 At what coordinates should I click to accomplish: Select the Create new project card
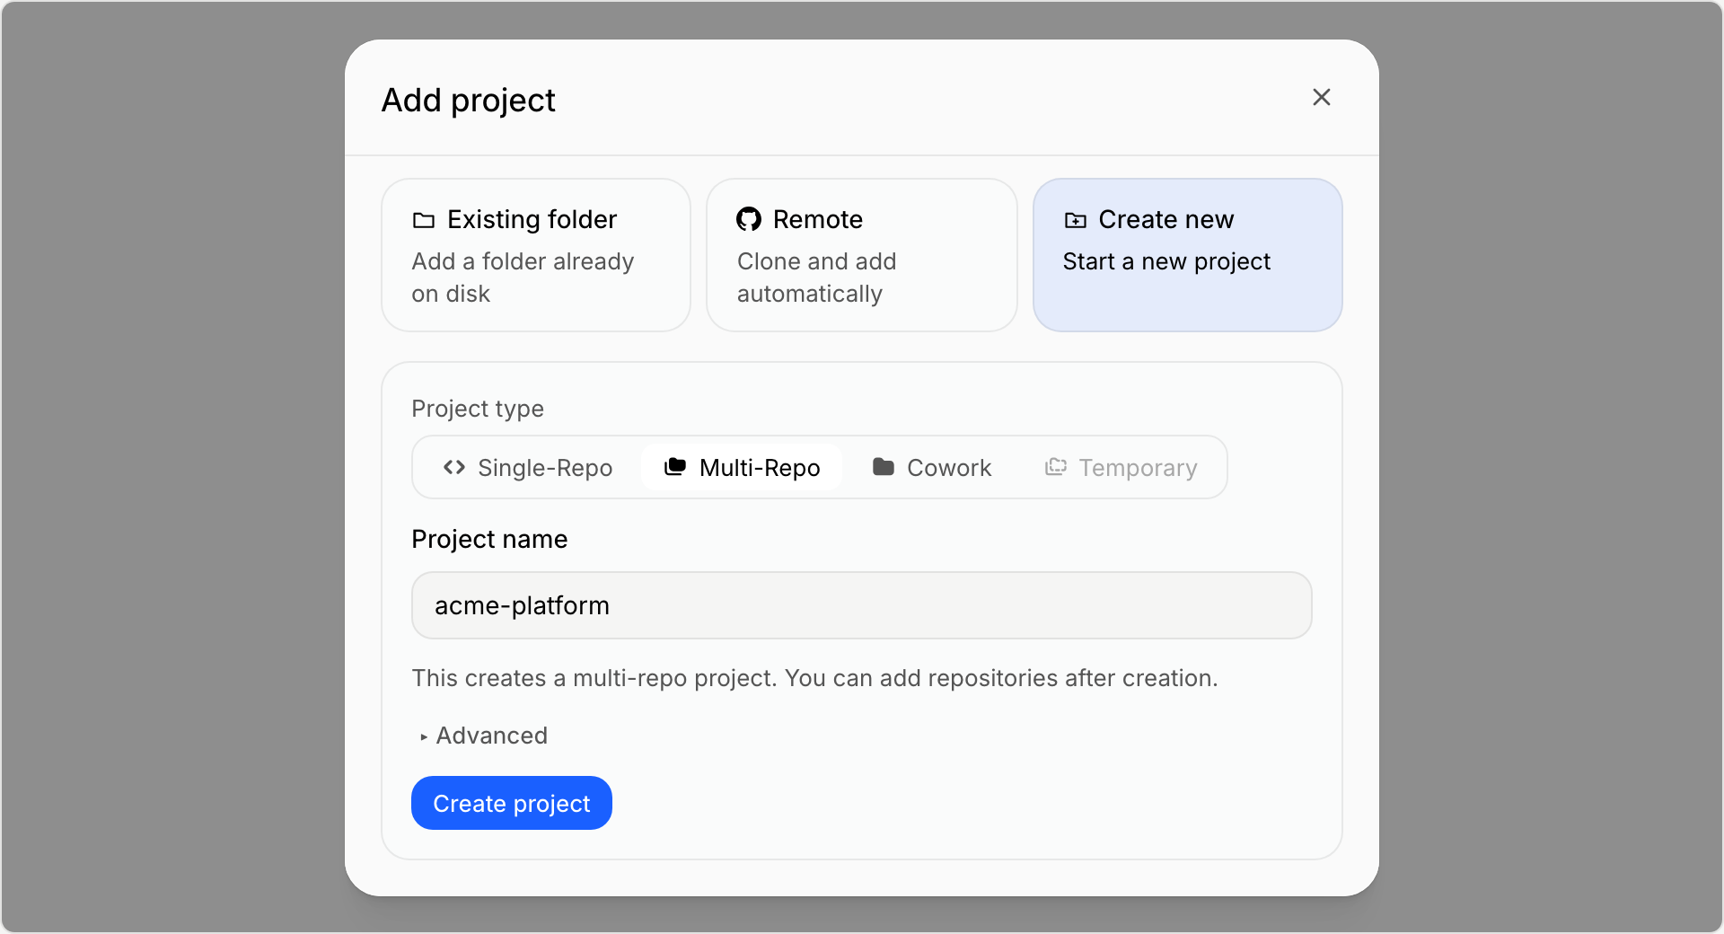(x=1187, y=255)
